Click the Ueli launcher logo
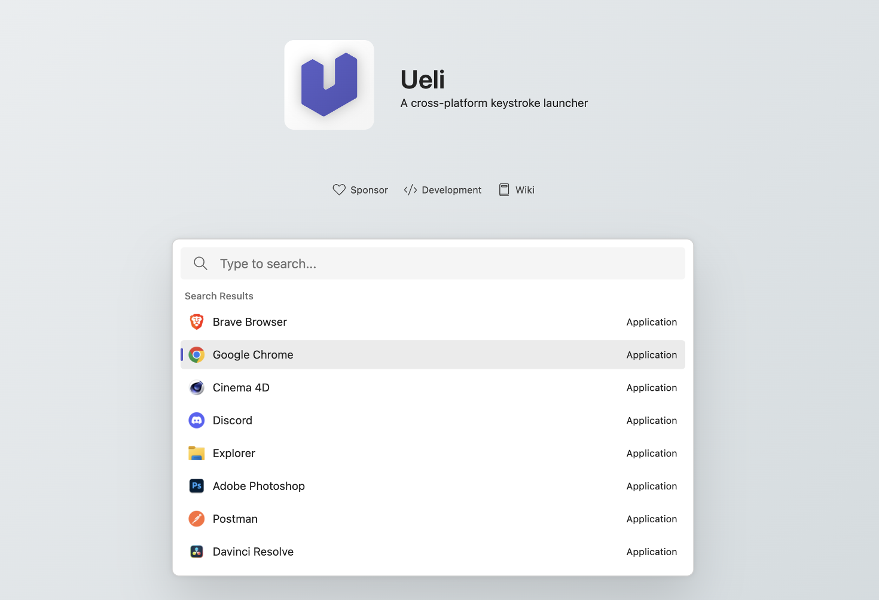The height and width of the screenshot is (600, 879). [329, 84]
